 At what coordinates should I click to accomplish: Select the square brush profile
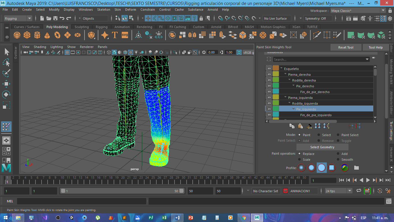click(332, 168)
